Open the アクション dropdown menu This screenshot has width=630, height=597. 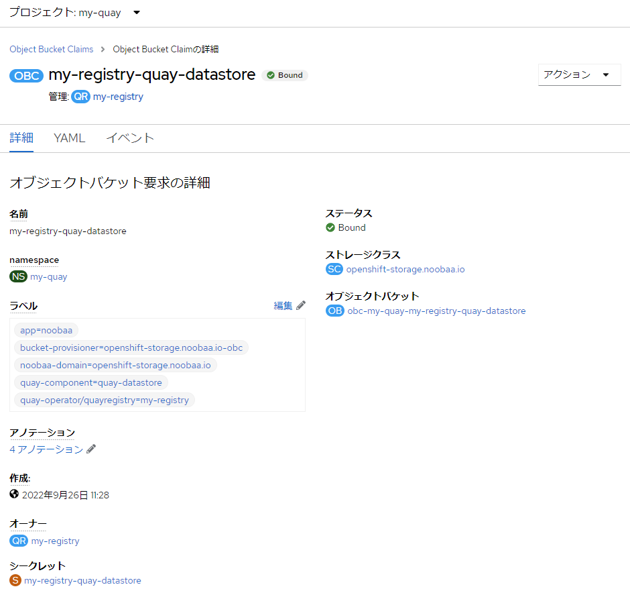[579, 74]
